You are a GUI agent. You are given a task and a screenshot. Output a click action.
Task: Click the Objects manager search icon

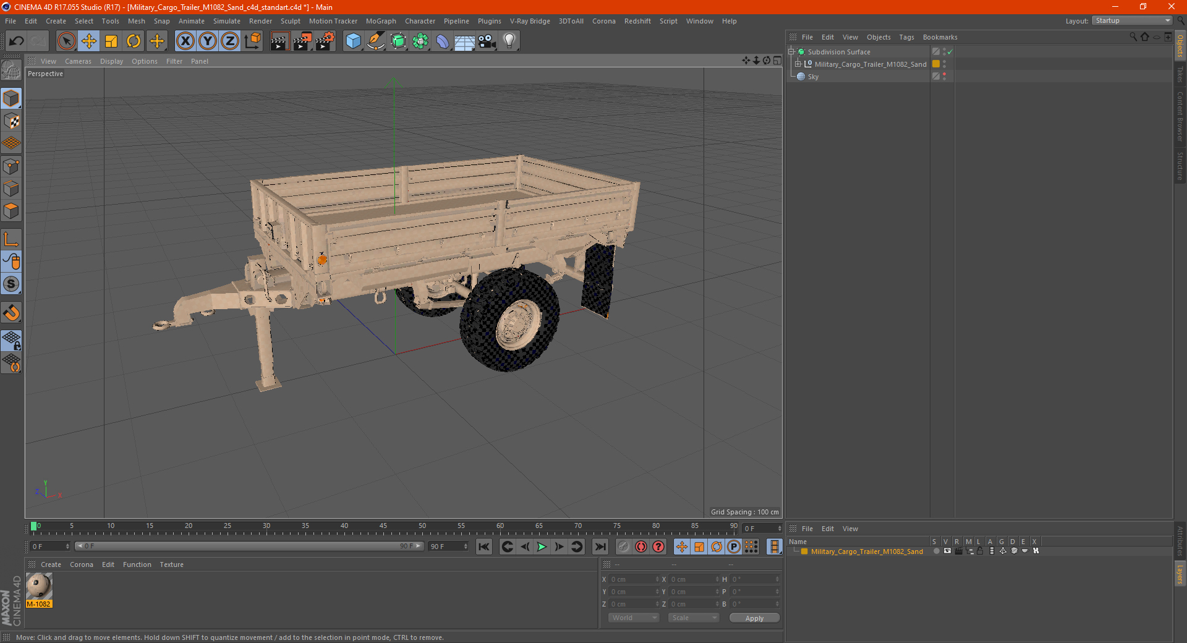pos(1133,37)
